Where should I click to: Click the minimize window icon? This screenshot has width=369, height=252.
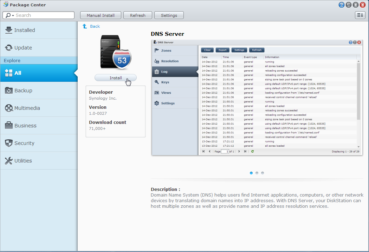(x=349, y=5)
